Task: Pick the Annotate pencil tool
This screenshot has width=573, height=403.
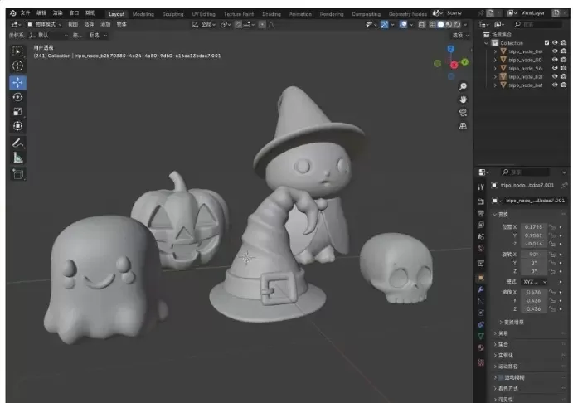Action: [18, 143]
